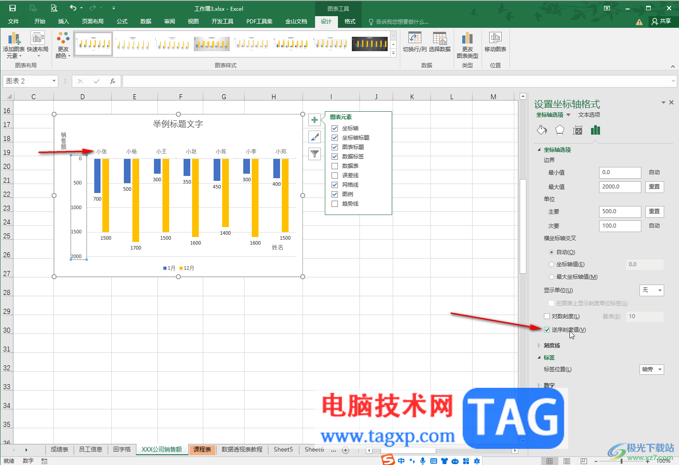The width and height of the screenshot is (679, 465).
Task: Click the insert function fx icon
Action: click(113, 81)
